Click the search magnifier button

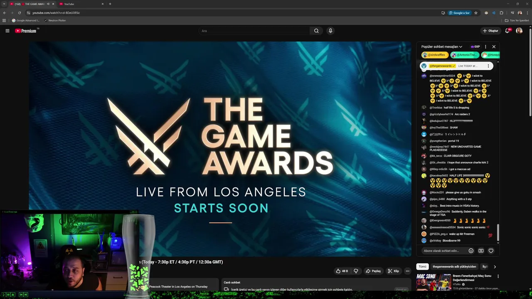pos(316,31)
